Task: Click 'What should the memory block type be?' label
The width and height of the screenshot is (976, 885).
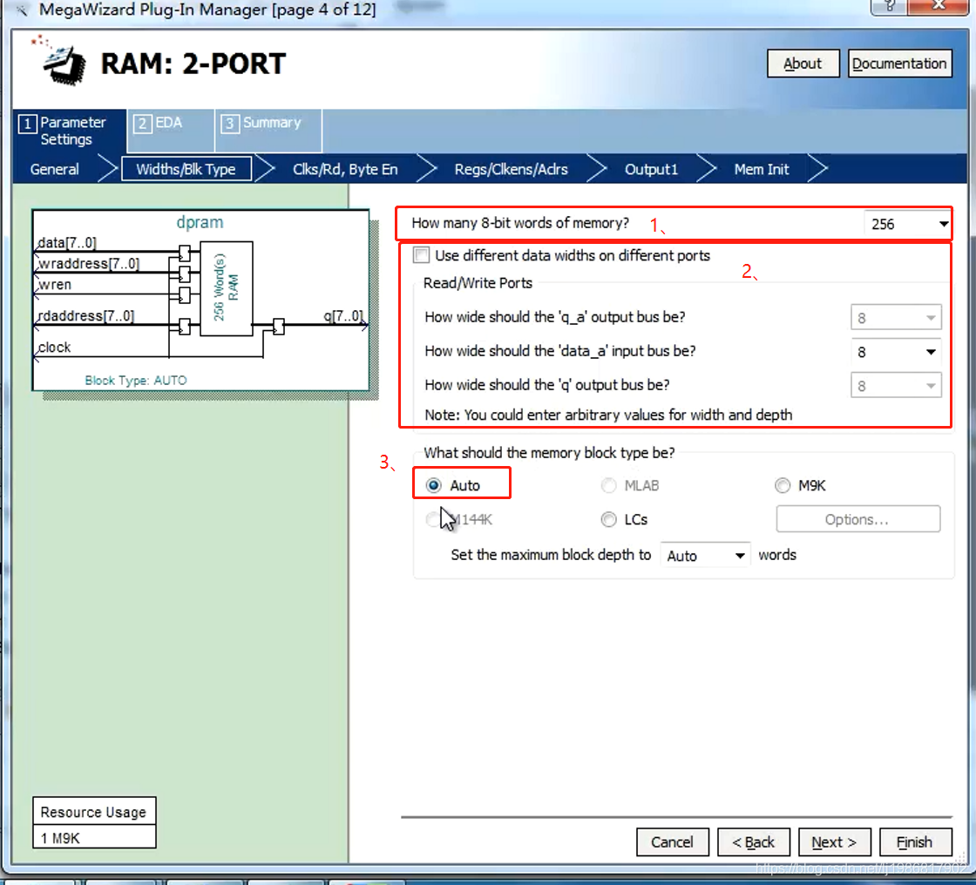Action: [549, 452]
